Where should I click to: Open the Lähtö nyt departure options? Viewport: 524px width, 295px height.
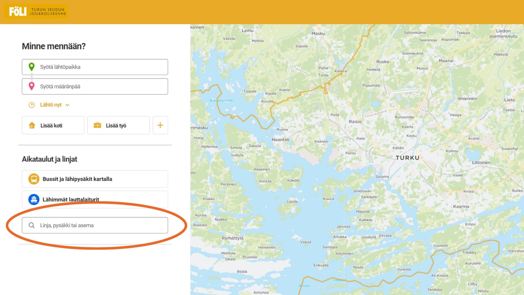click(51, 105)
